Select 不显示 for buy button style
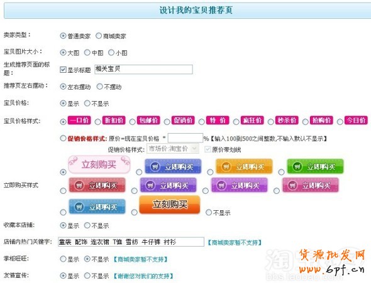371x283 pixels. 208,212
